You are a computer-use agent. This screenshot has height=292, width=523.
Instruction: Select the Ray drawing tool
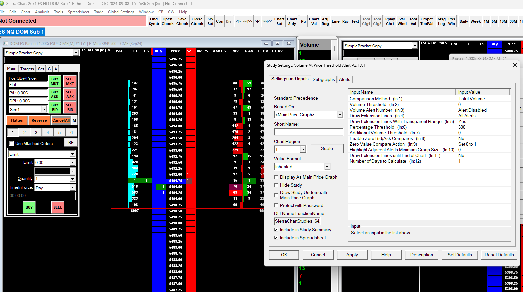click(x=345, y=21)
